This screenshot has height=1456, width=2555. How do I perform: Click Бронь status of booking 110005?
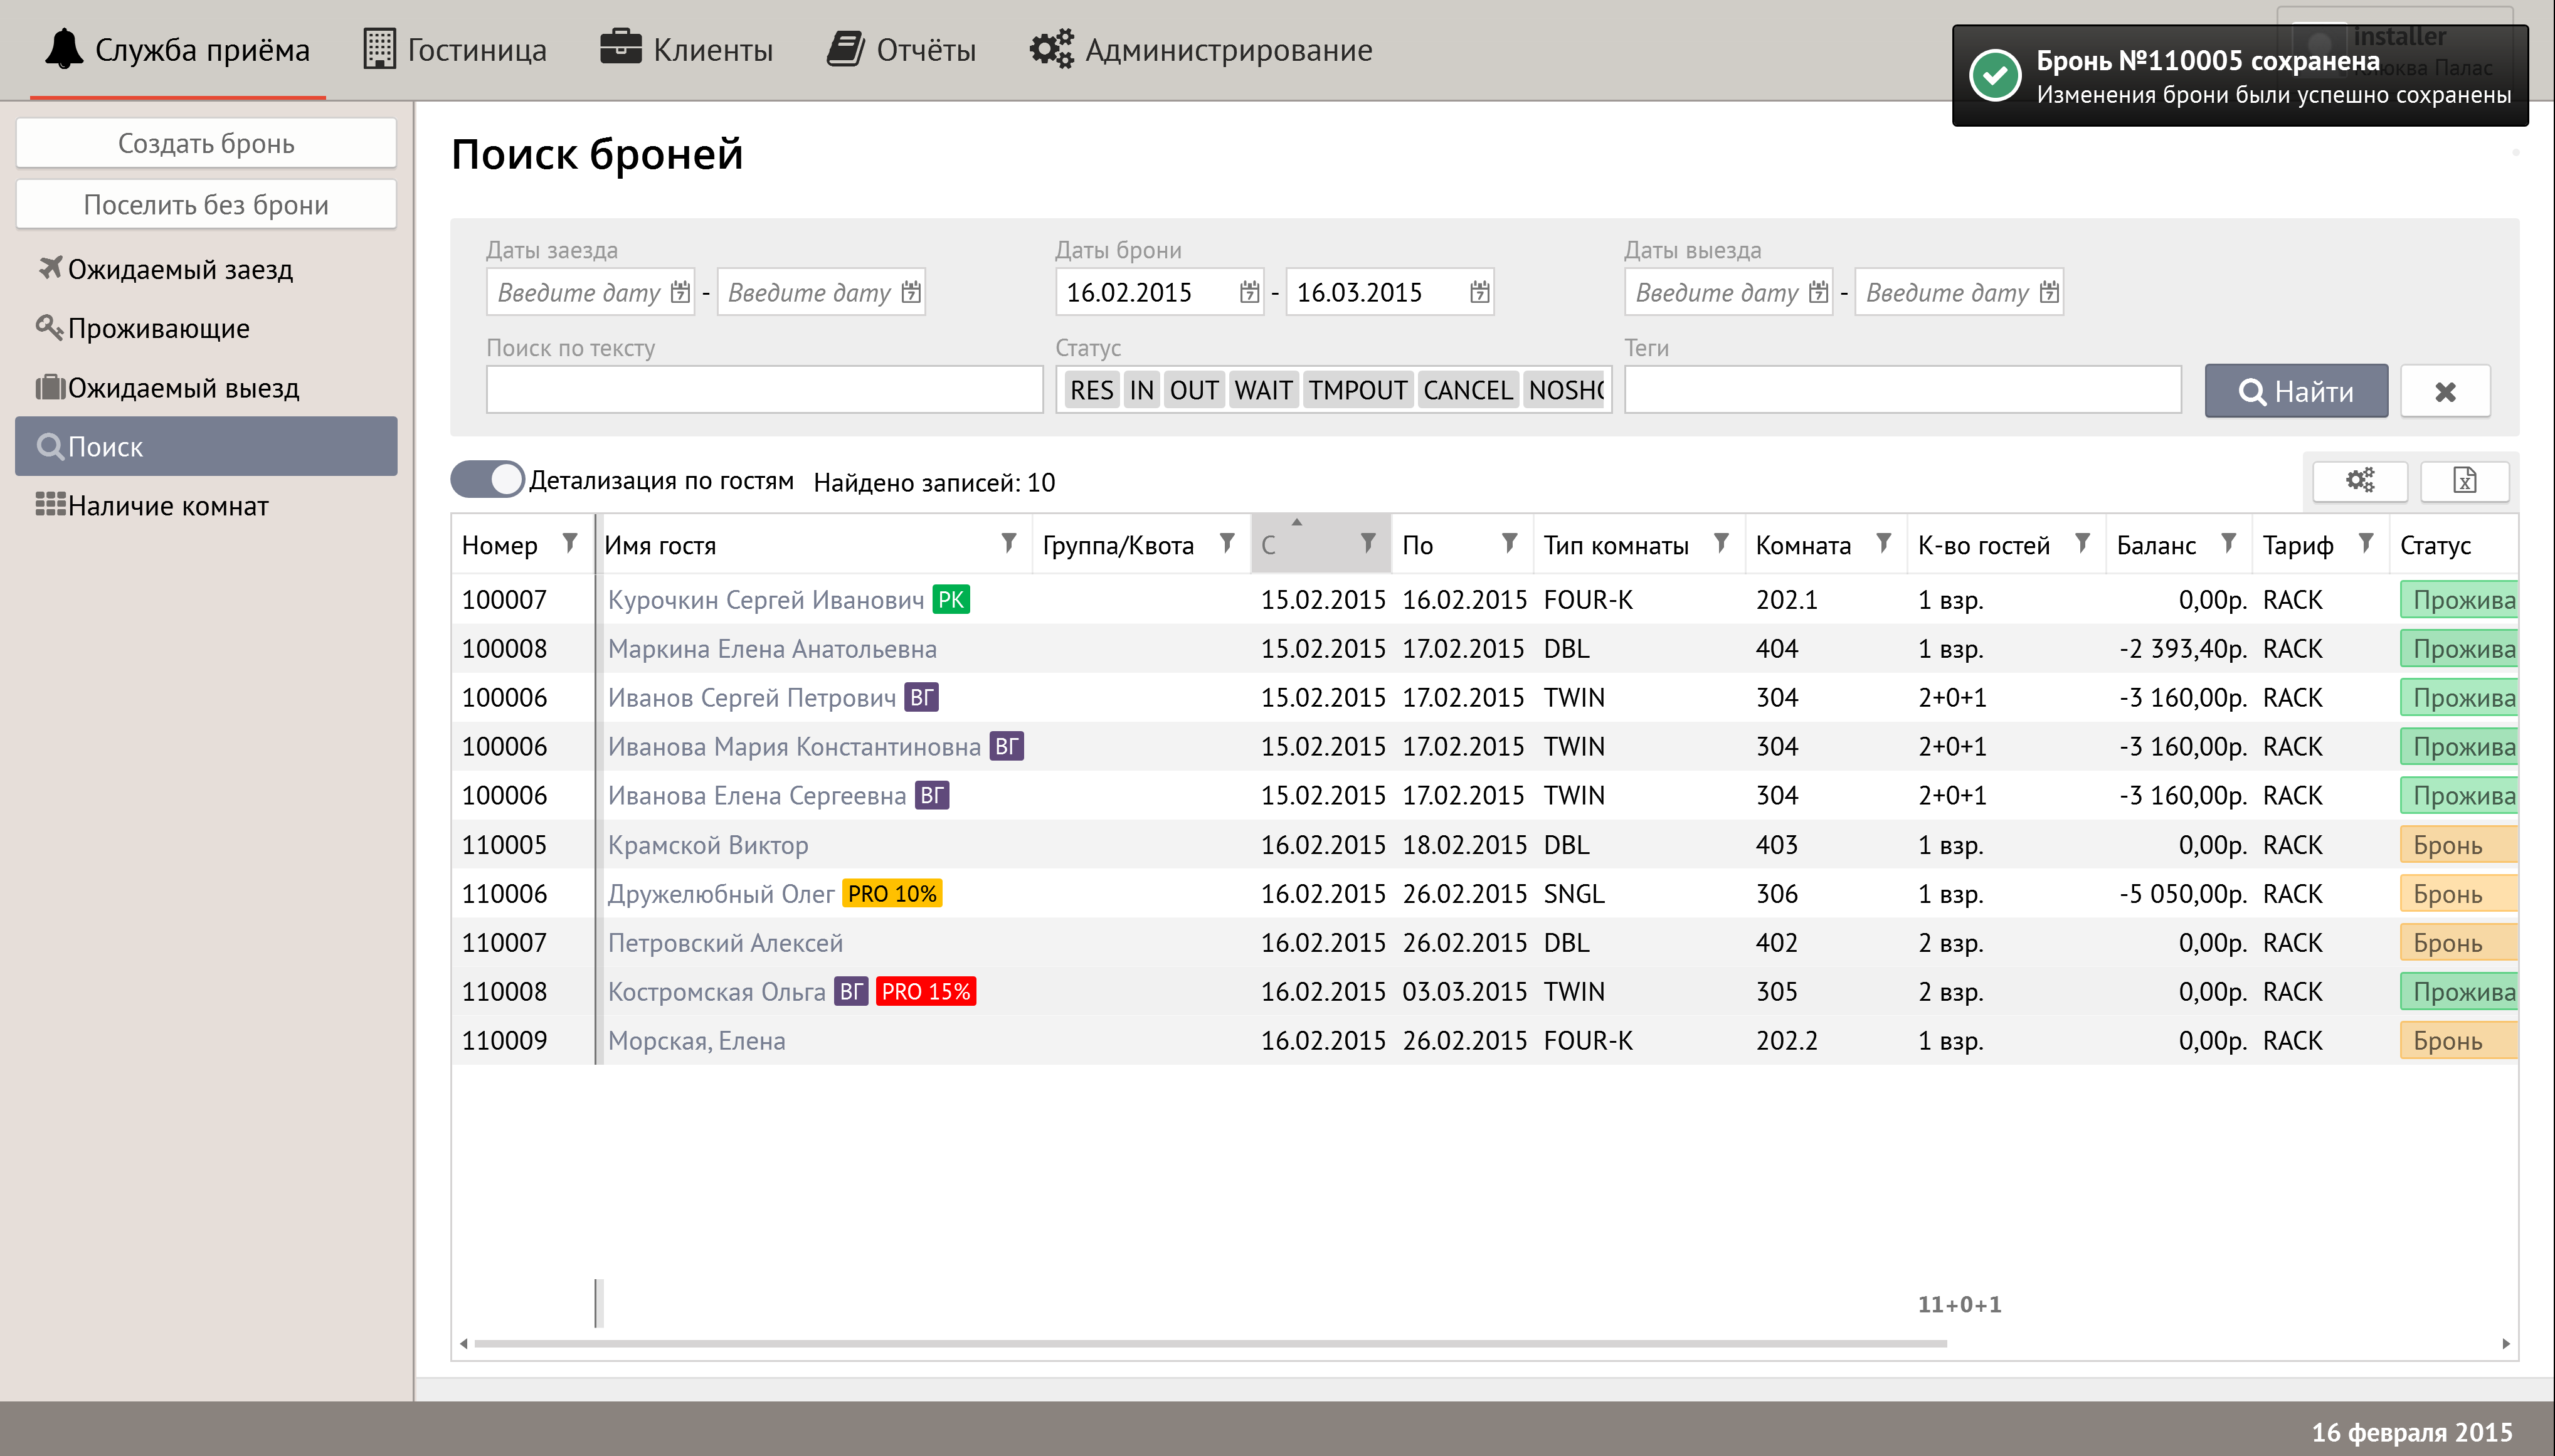click(2458, 844)
